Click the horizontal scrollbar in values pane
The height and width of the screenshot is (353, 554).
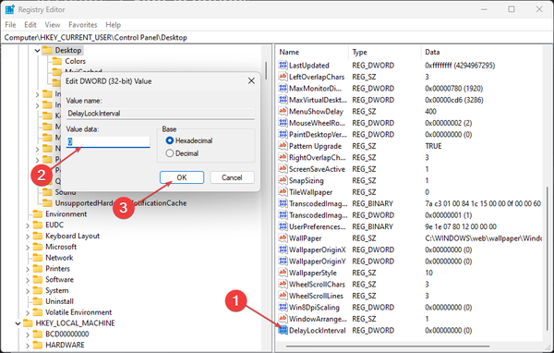[388, 347]
